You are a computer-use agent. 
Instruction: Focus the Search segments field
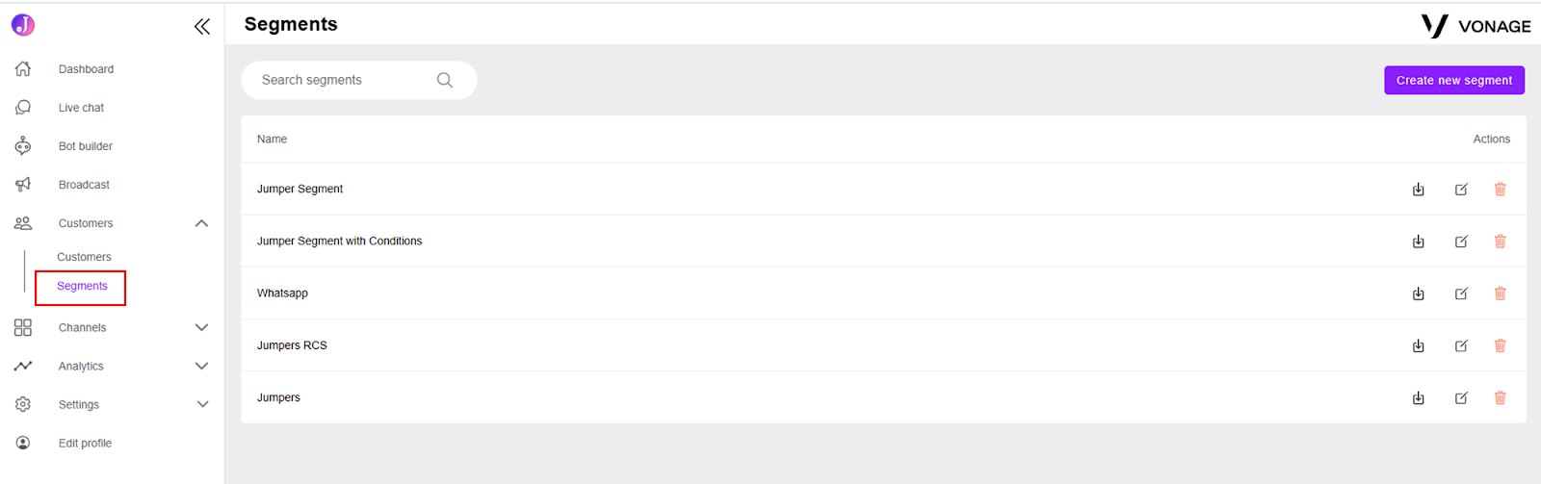(x=358, y=80)
